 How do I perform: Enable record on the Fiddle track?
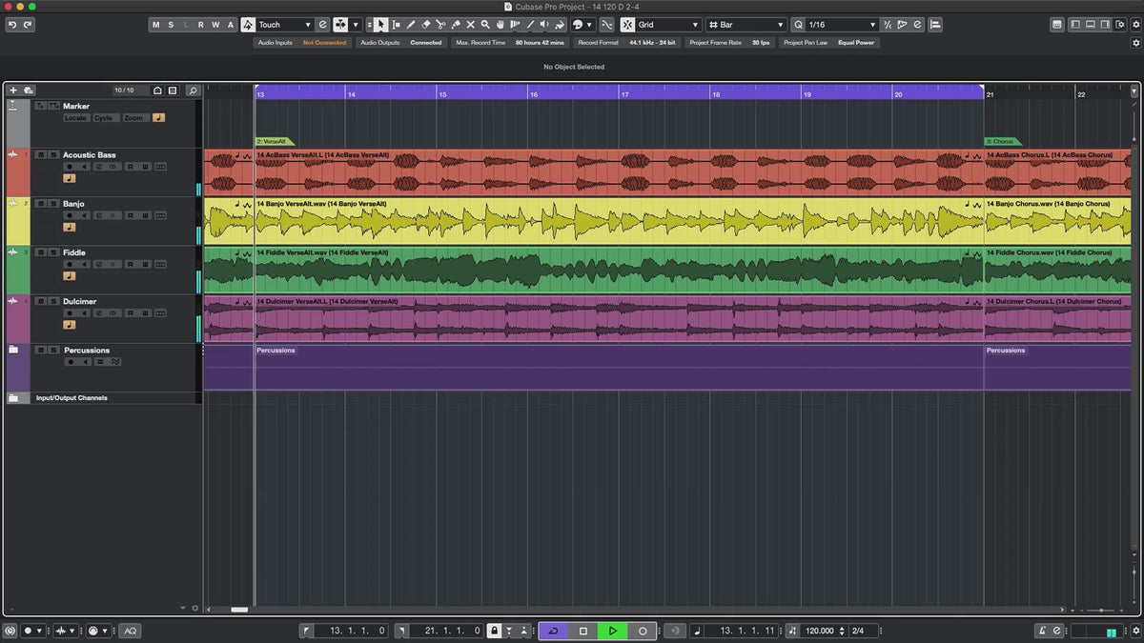click(70, 264)
